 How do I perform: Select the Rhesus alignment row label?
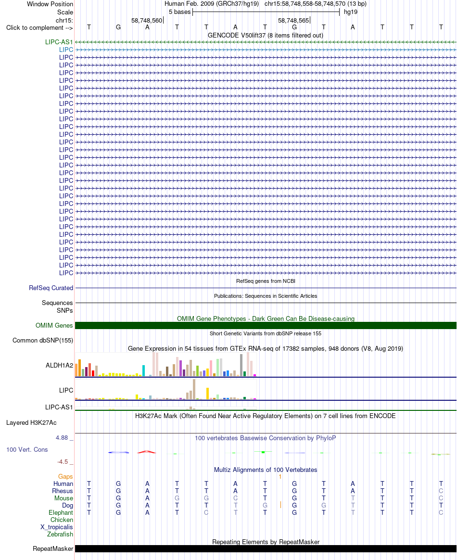point(63,491)
